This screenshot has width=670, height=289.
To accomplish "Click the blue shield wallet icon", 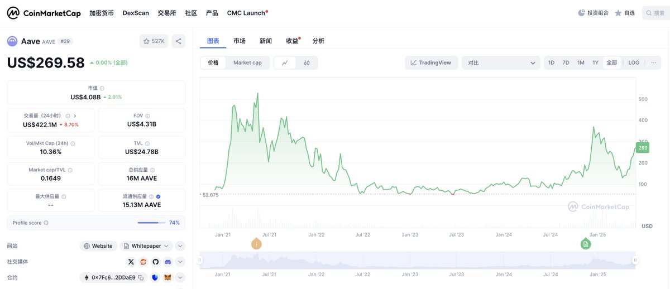I will 155,277.
